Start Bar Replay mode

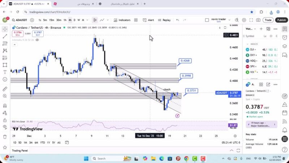[x=164, y=20]
